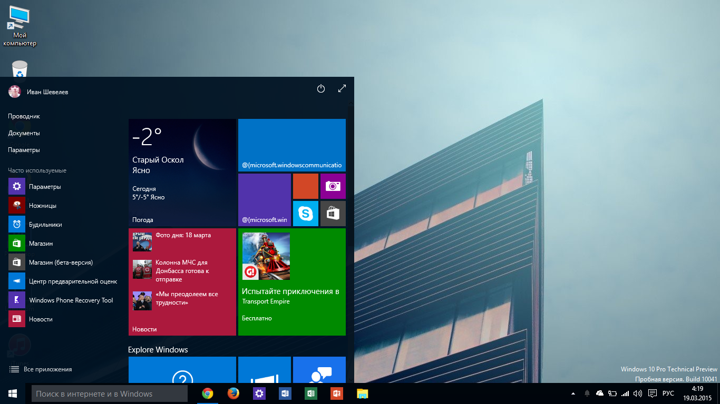Open Проводник from Start menu

click(x=24, y=116)
